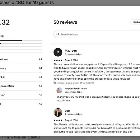
Task: Click inside the Search reviews field
Action: pyautogui.click(x=97, y=34)
